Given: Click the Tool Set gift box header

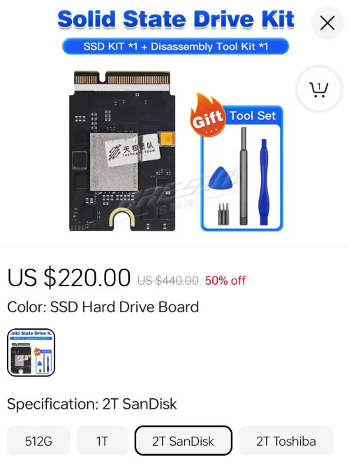Looking at the screenshot, I should pyautogui.click(x=253, y=115).
